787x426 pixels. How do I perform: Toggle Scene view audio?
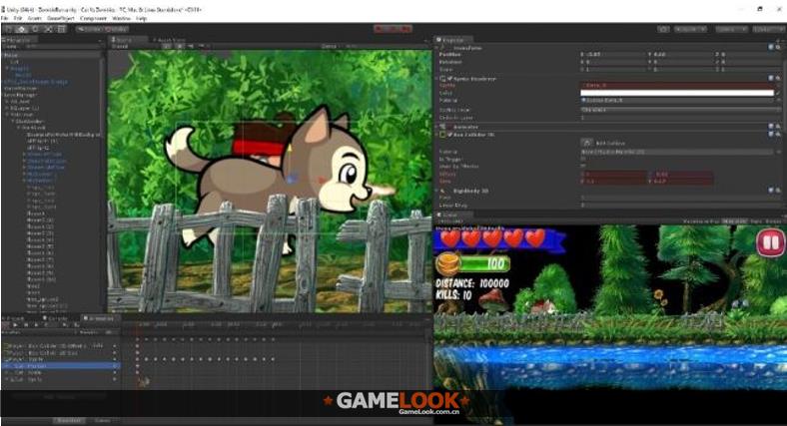point(190,46)
